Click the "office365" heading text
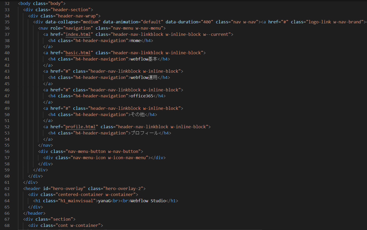The width and height of the screenshot is (367, 230). (x=142, y=96)
